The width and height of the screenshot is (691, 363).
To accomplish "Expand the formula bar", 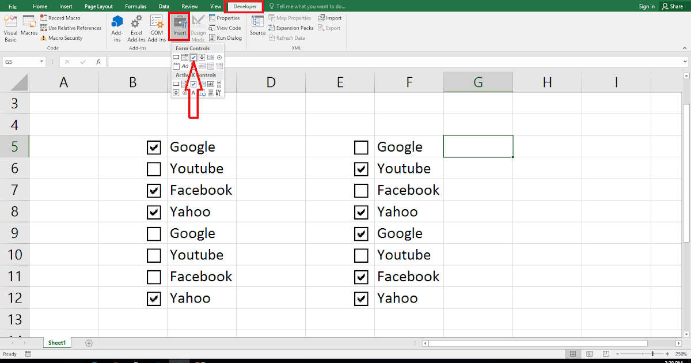I will (685, 62).
